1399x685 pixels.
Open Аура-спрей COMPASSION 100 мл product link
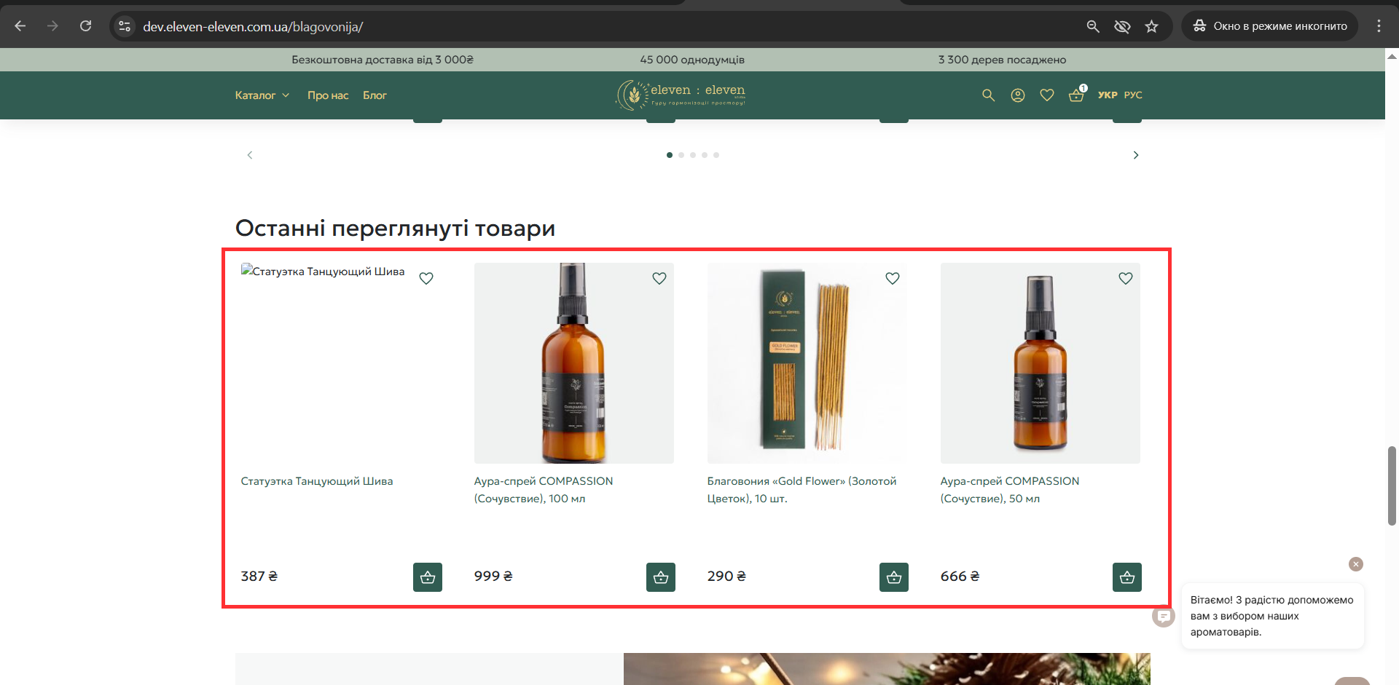click(544, 490)
